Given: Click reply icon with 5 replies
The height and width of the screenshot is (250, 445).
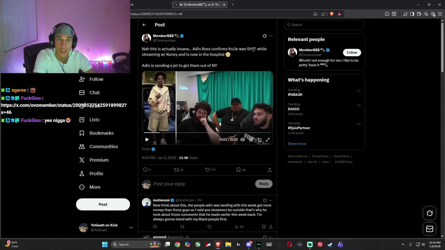Looking at the screenshot, I should tap(145, 170).
